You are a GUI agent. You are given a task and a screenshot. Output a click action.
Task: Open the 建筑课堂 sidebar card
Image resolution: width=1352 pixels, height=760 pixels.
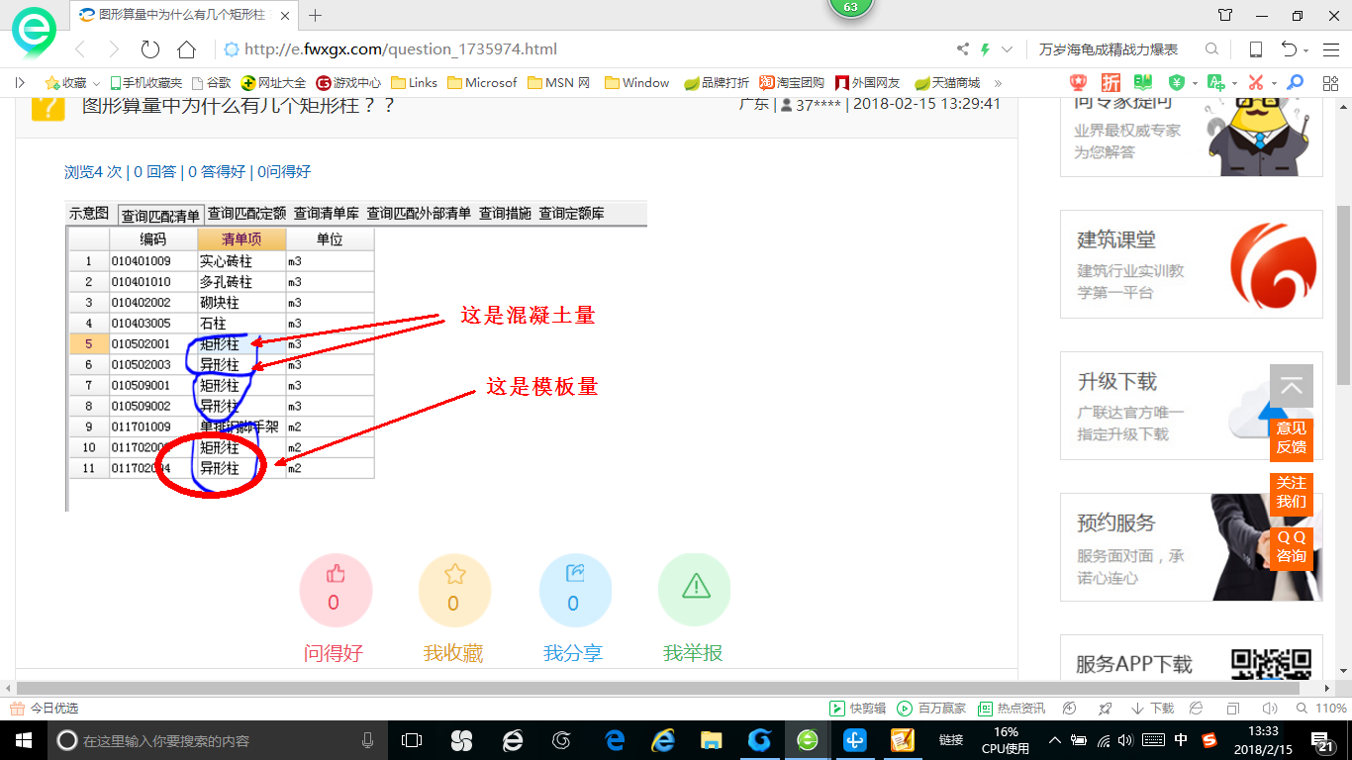(1191, 264)
